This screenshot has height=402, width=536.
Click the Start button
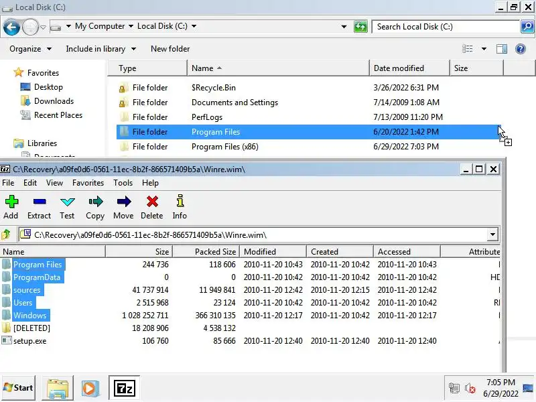[19, 388]
